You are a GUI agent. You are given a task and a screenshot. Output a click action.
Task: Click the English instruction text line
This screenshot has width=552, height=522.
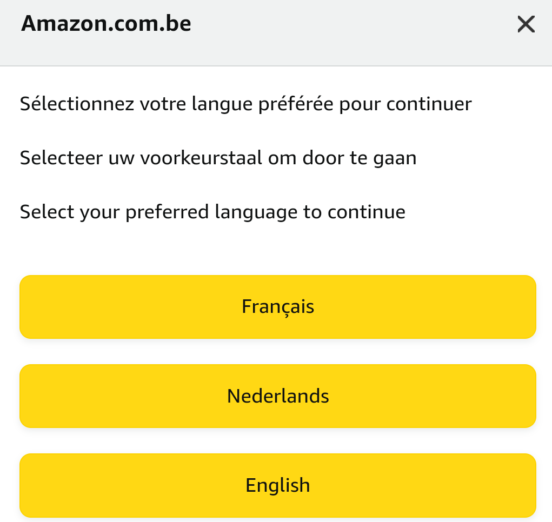click(212, 211)
